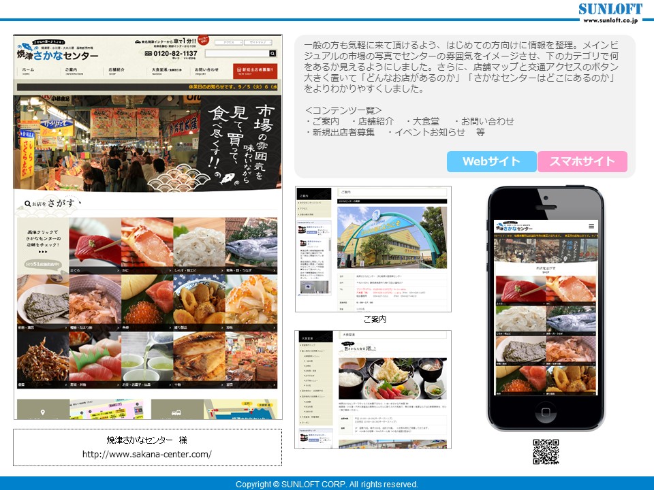Screen dimensions: 654x490
Task: Open the 大食堂渚 navigation item
Action: (166, 71)
